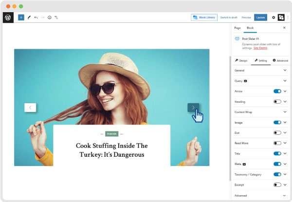Click previous slide arrow on slider
Viewport: 292px width, 202px height.
30,107
